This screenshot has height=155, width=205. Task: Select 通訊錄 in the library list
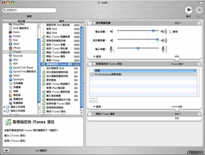(x=17, y=95)
